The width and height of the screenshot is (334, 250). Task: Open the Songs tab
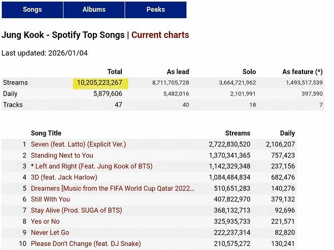(x=32, y=10)
